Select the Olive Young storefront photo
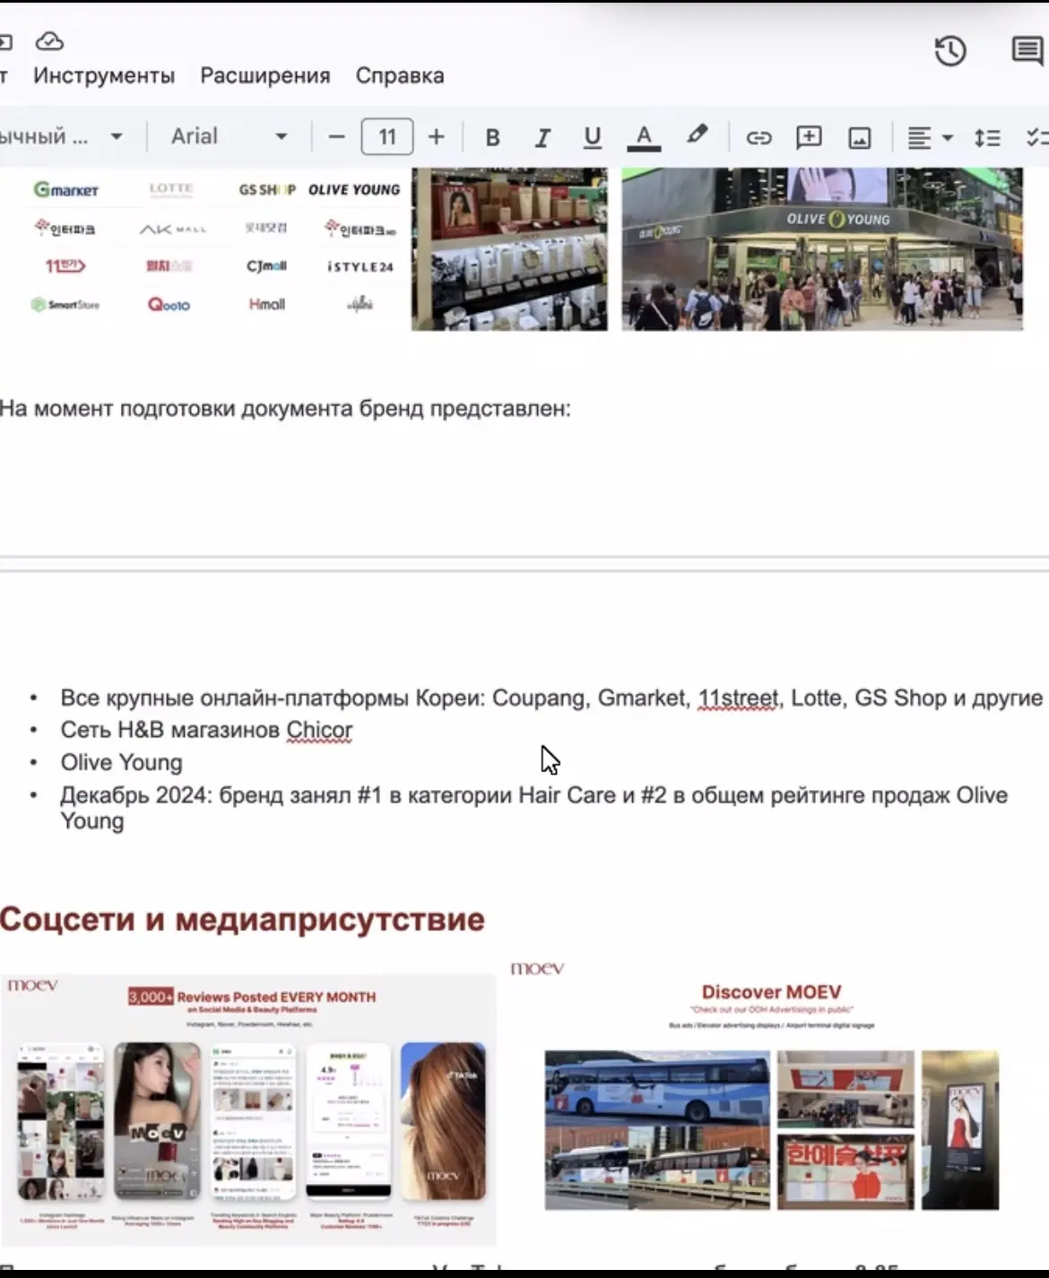The height and width of the screenshot is (1278, 1049). (822, 249)
